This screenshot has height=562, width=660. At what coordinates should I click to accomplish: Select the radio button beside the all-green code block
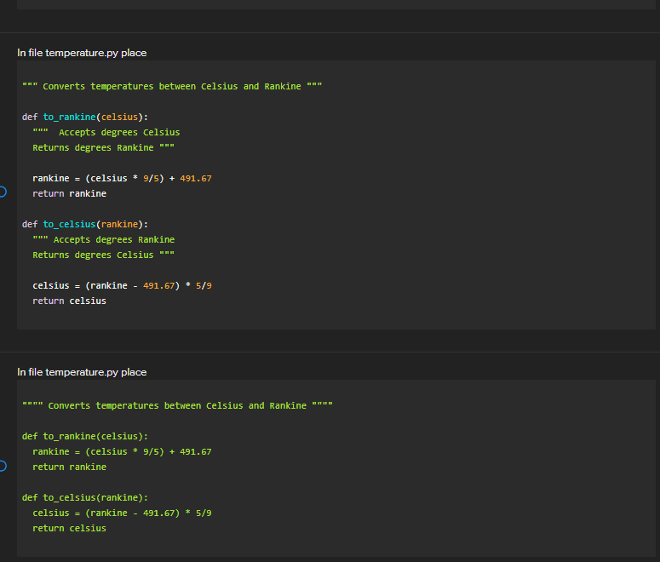tap(2, 466)
